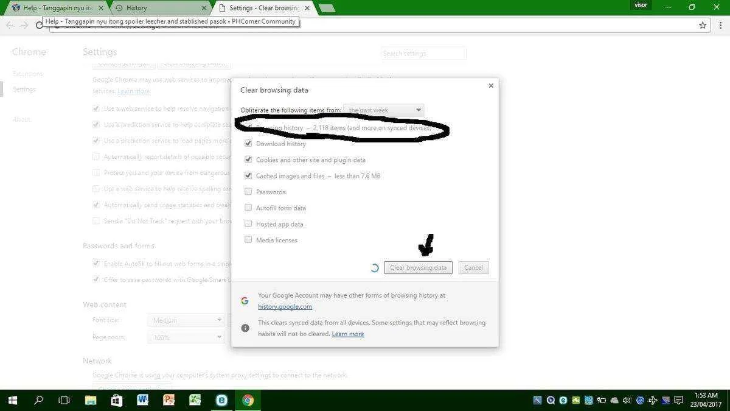Open a new tab

327,9
